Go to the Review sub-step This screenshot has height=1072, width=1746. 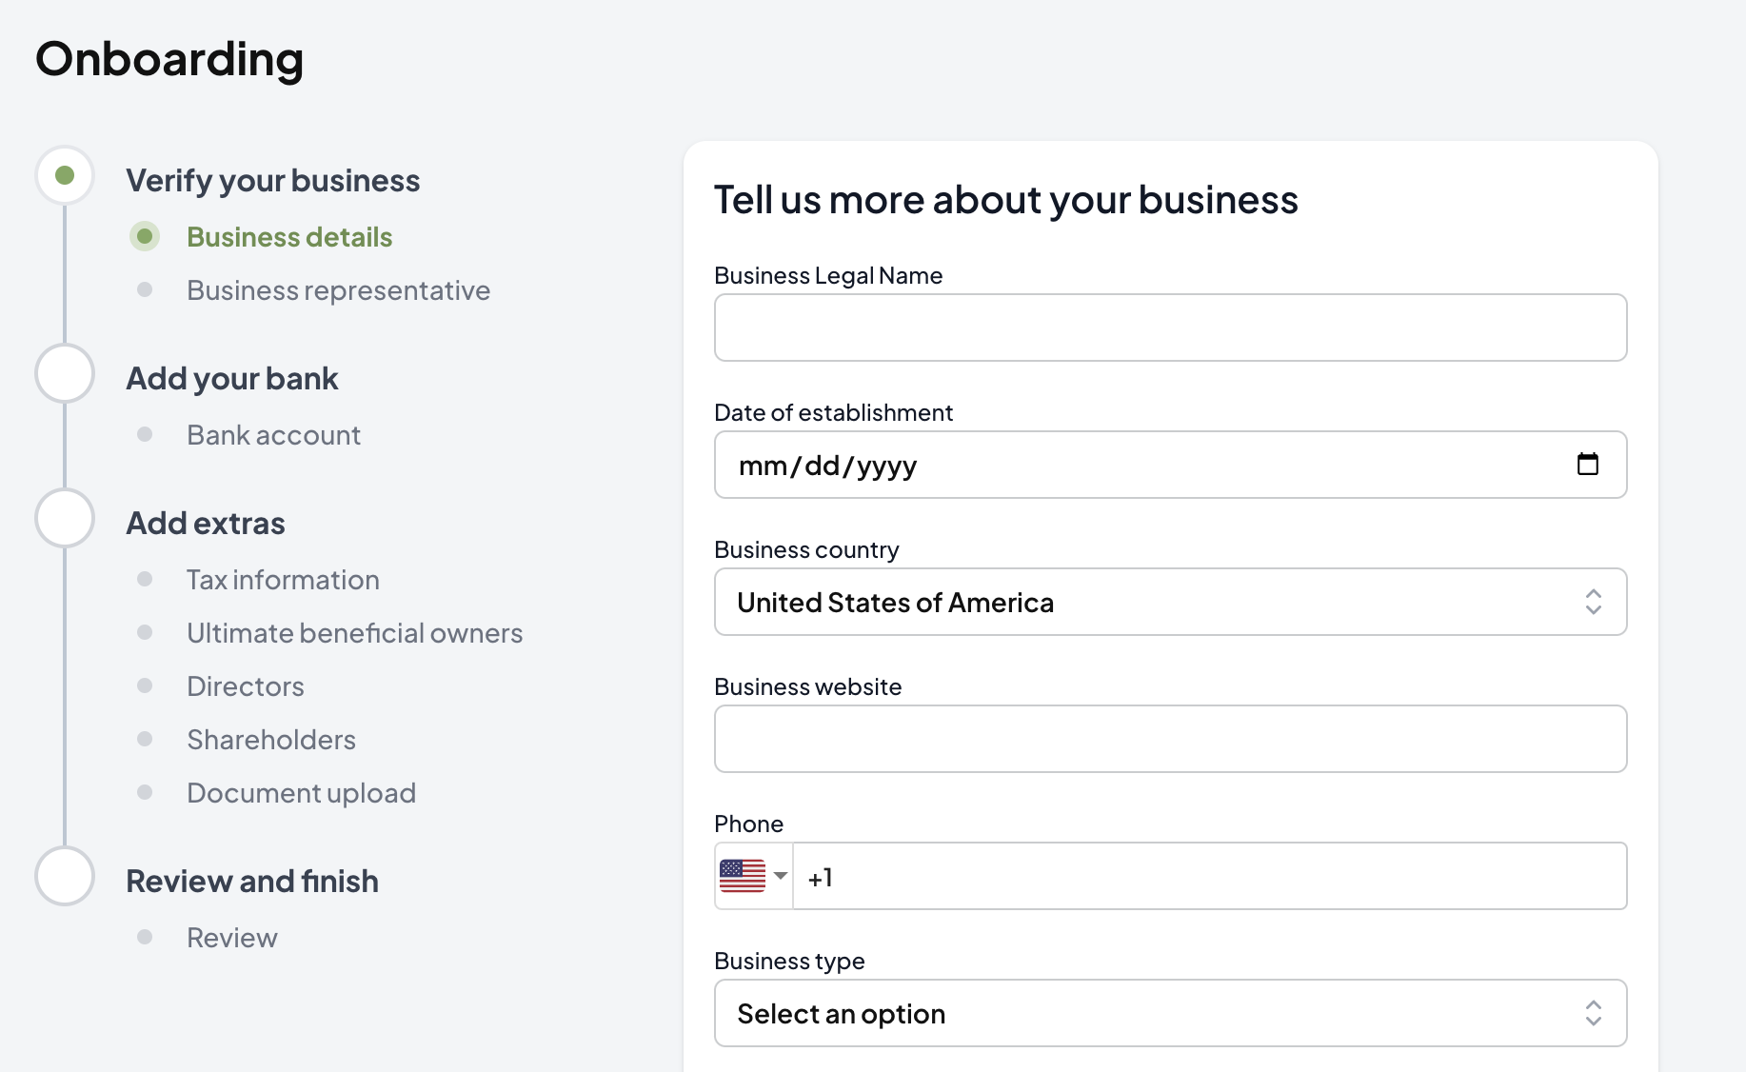point(231,938)
